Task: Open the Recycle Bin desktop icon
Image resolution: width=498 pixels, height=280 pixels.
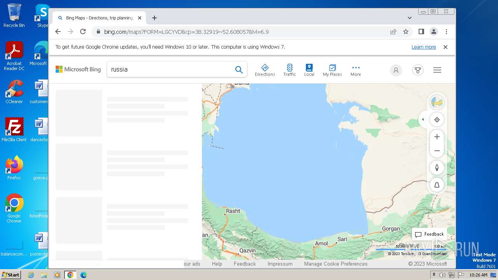Action: [14, 16]
